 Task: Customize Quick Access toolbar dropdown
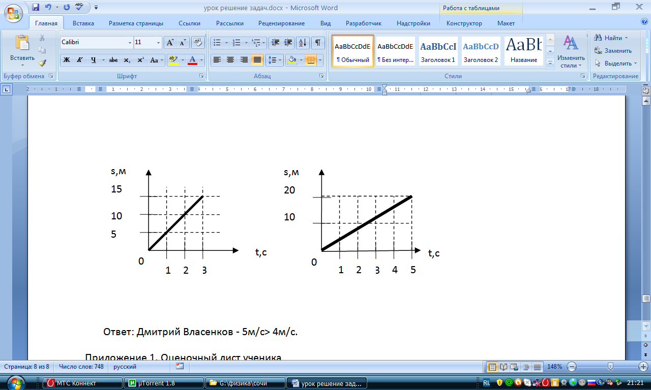point(96,8)
